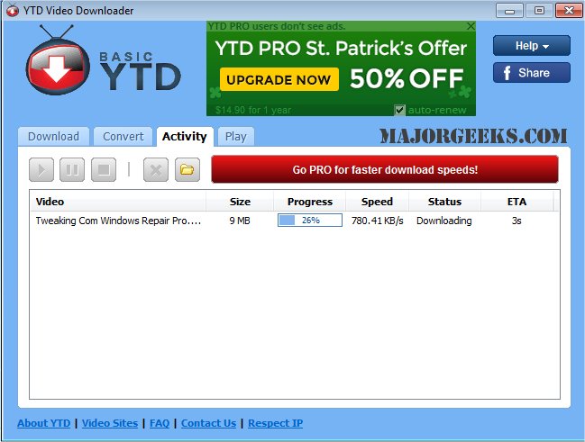Click the 780.41 KB/s speed value
Screen dimensions: 585x442
point(377,221)
